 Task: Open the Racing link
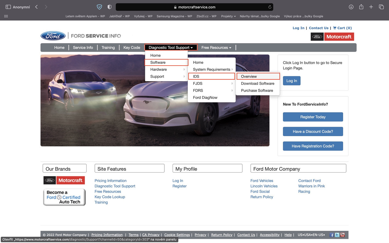tap(304, 192)
